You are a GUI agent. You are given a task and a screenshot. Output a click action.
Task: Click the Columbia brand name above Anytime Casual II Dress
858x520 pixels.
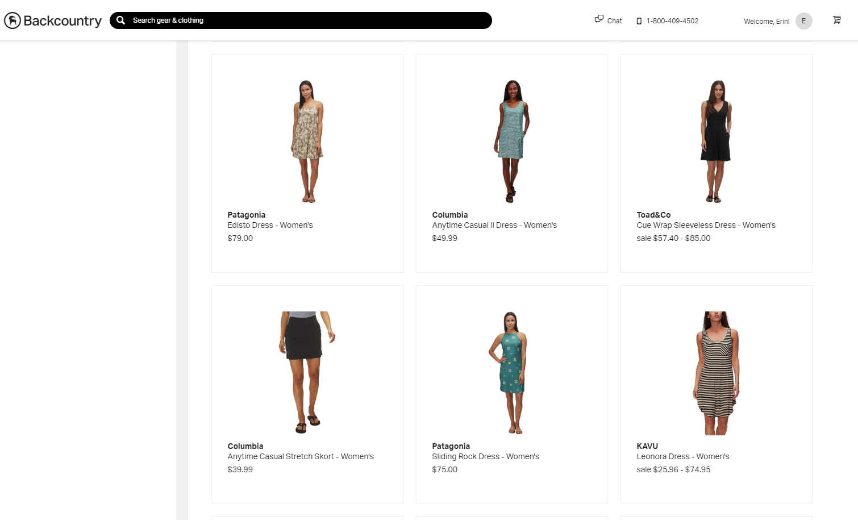449,215
